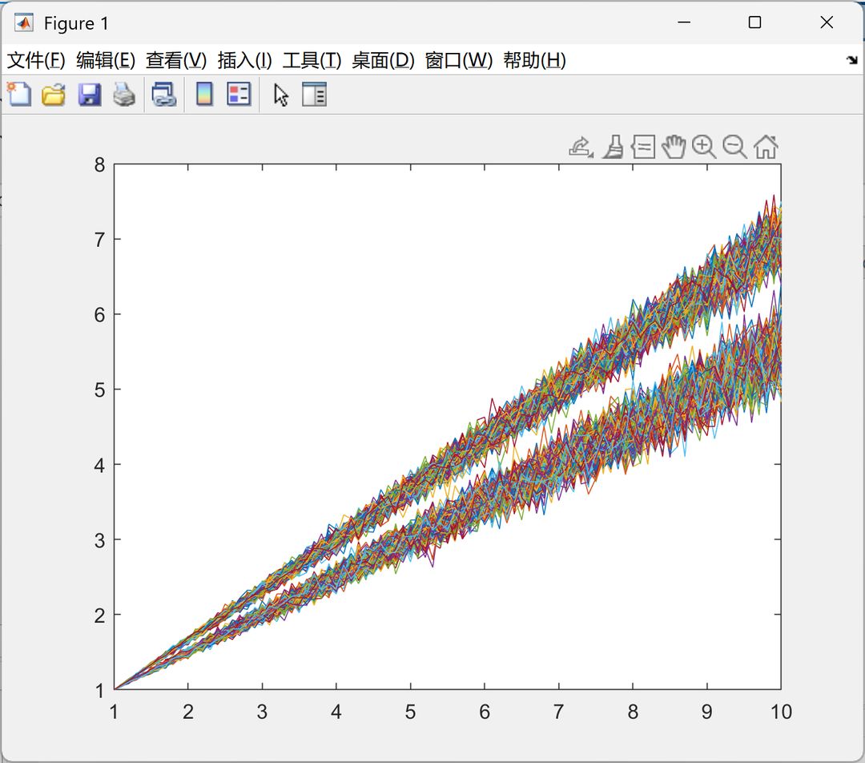Click the Link Plot toolbar icon
This screenshot has height=763, width=865.
tap(164, 95)
